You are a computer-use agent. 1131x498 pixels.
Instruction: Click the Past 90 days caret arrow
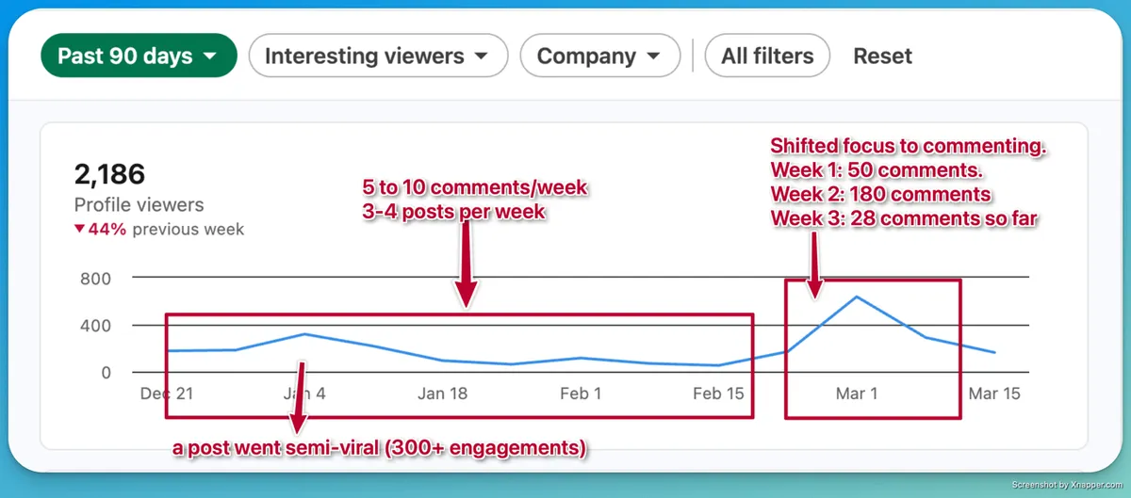pyautogui.click(x=210, y=56)
